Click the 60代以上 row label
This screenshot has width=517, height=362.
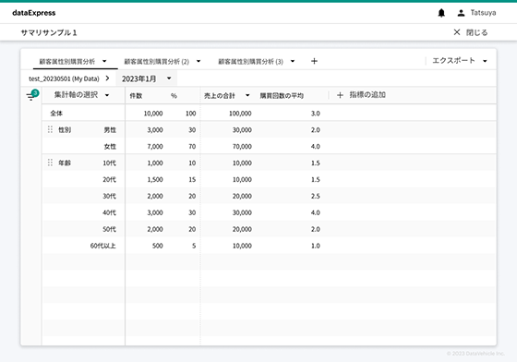pyautogui.click(x=102, y=246)
